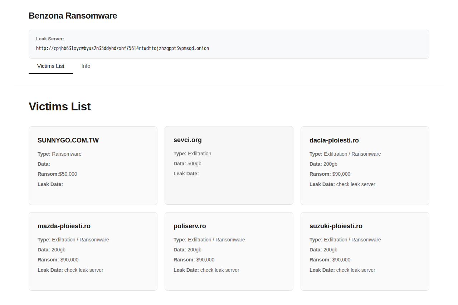Viewport: 458px width, 305px height.
Task: Click the mazda-ploiesti.ro type Exfiltration / Ransomware
Action: click(80, 240)
